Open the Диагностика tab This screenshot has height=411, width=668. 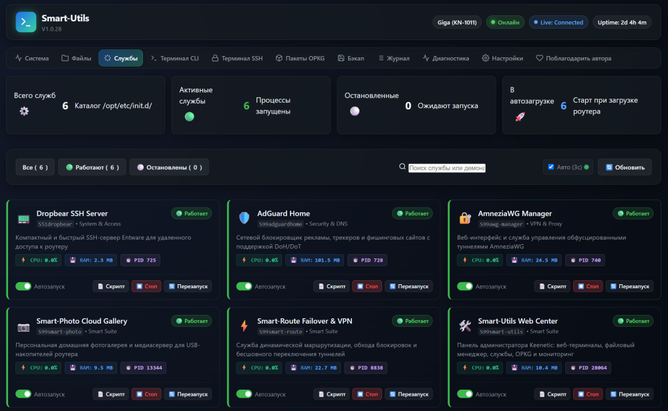click(x=446, y=58)
